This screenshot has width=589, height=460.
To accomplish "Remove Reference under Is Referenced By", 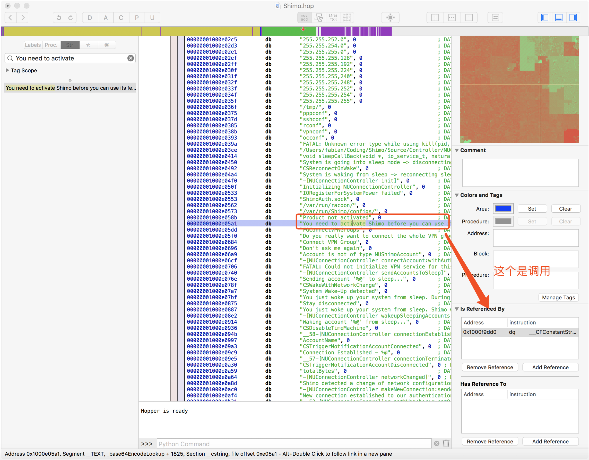I will click(x=490, y=367).
